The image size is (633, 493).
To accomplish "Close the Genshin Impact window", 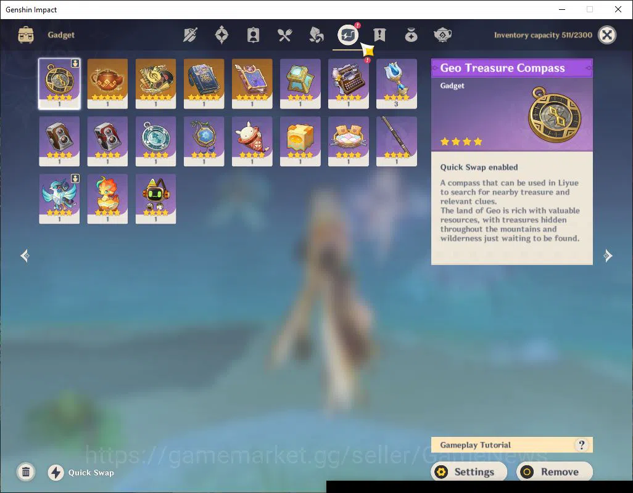I will [x=618, y=9].
